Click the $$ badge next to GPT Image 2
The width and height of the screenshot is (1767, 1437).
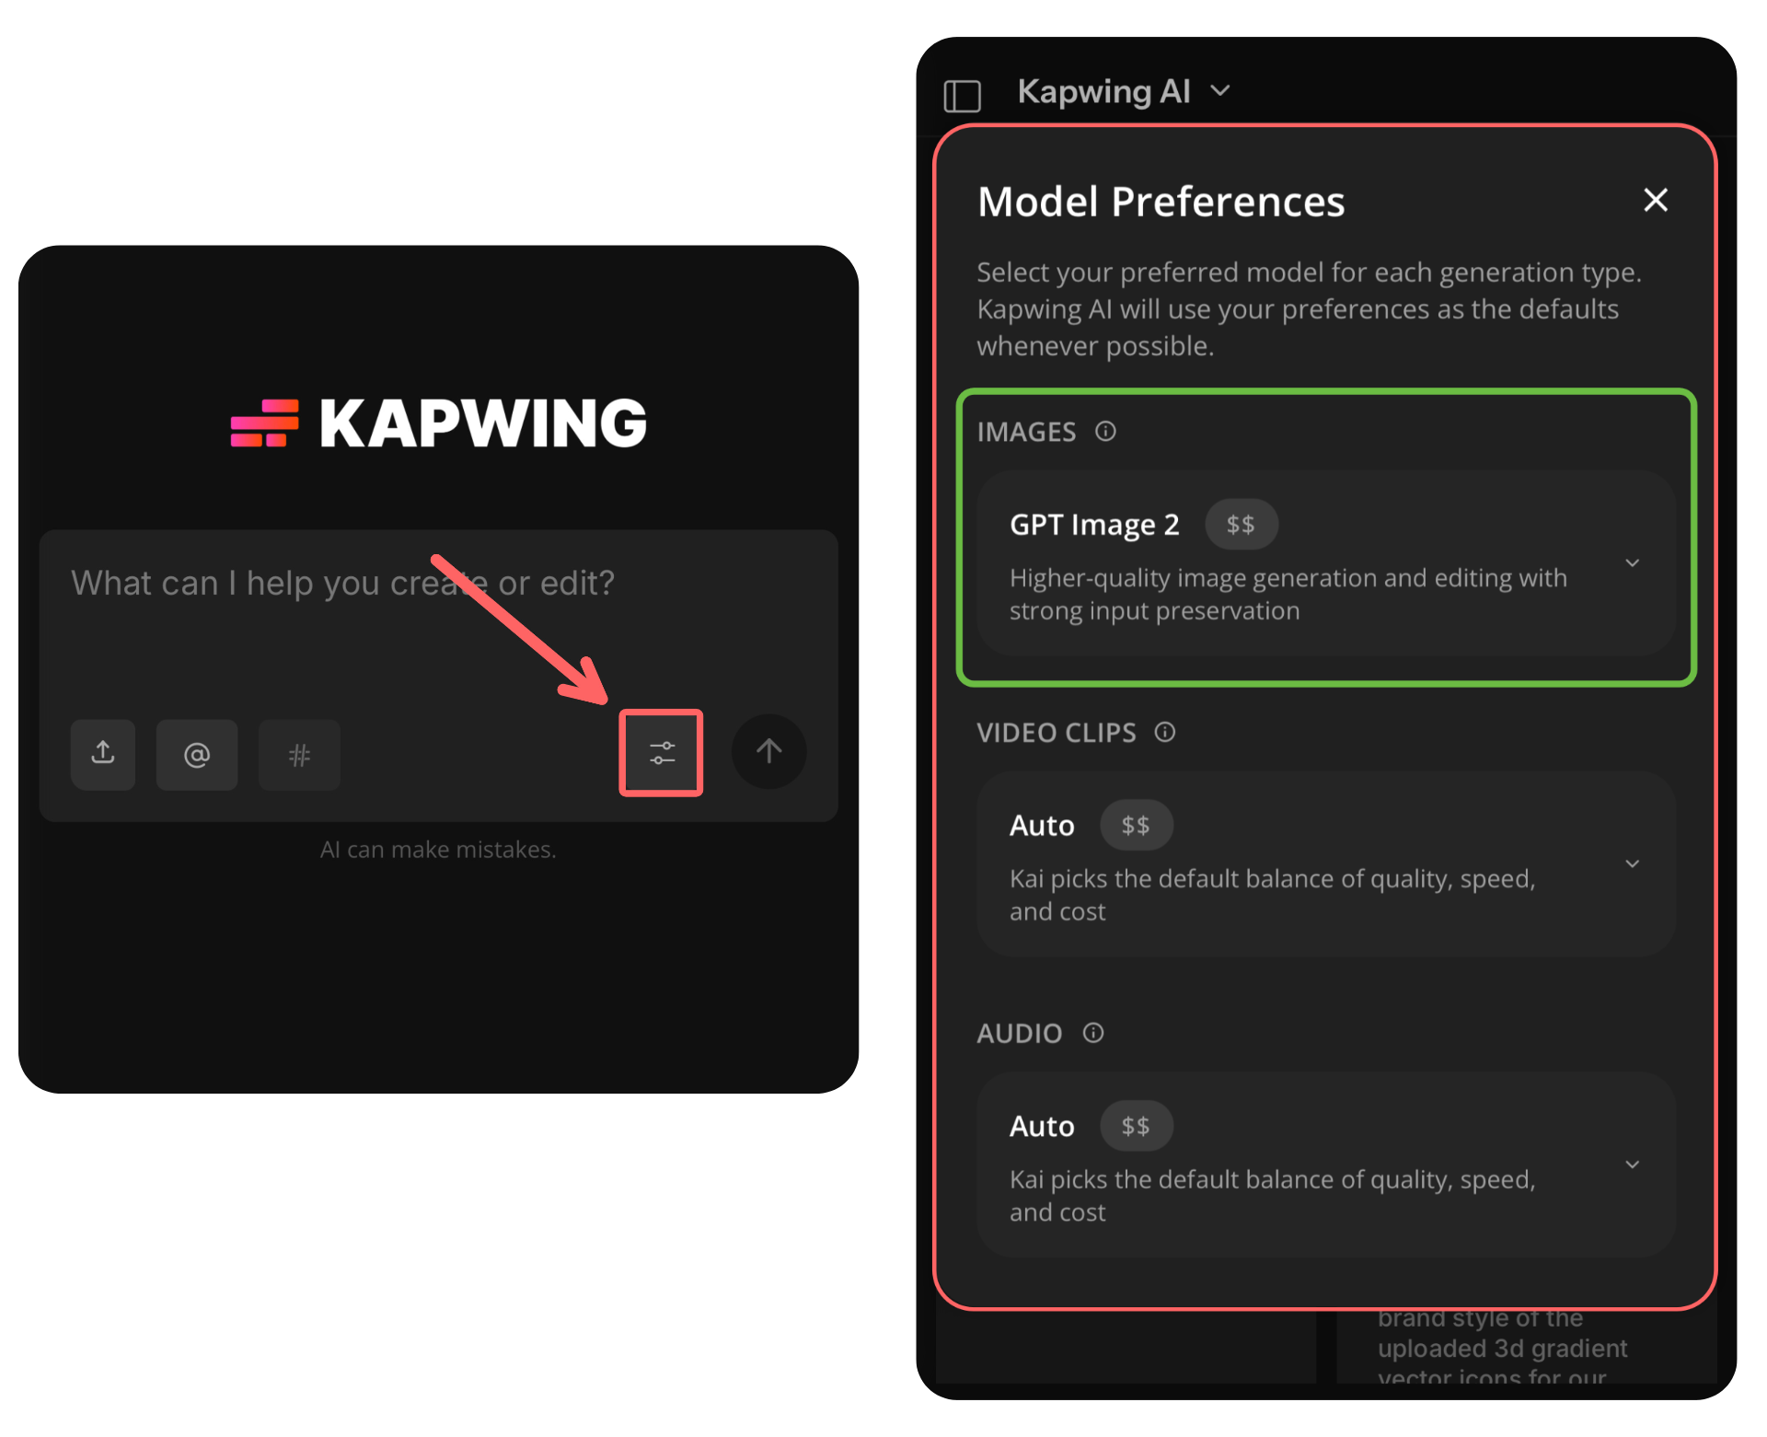point(1241,525)
